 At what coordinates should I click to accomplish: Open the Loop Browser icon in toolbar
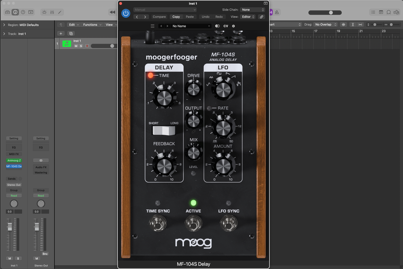point(389,12)
